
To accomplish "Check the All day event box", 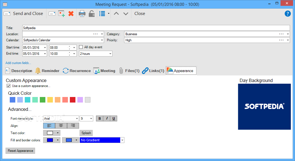I will pos(81,47).
